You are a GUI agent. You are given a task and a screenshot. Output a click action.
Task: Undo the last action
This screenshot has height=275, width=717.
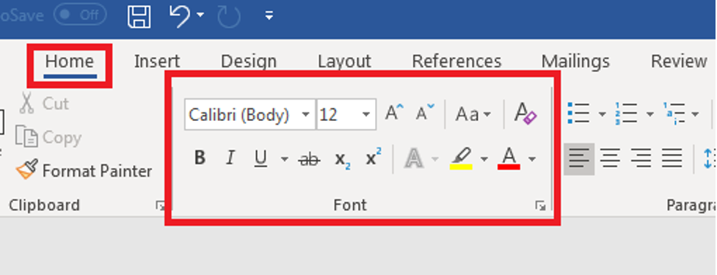pyautogui.click(x=180, y=16)
